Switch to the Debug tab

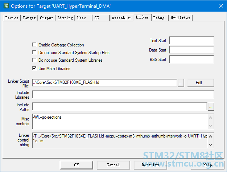159,18
